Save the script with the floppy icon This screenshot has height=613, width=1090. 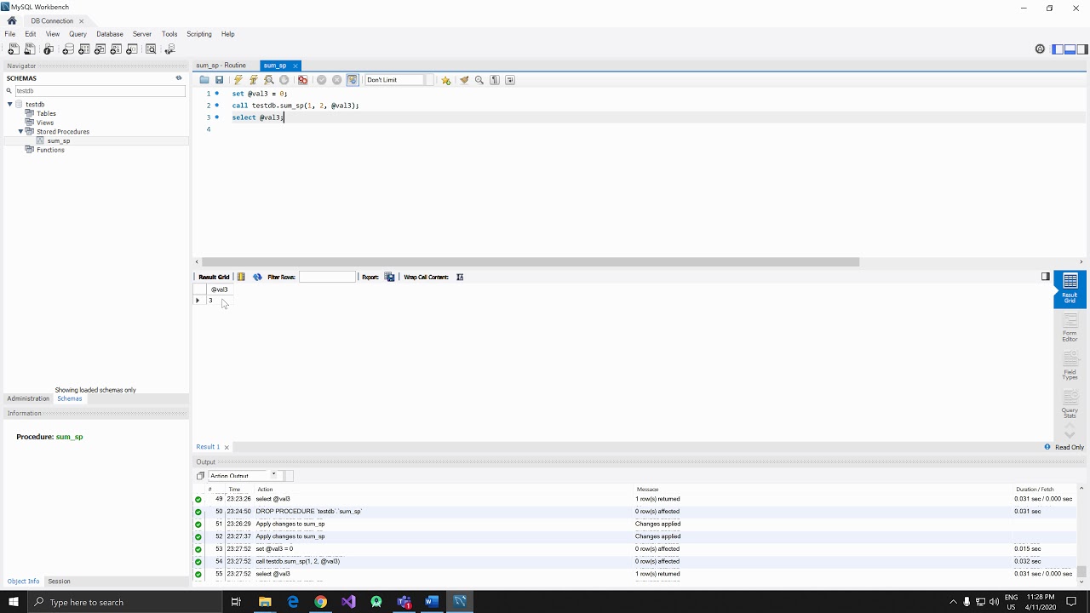[219, 80]
